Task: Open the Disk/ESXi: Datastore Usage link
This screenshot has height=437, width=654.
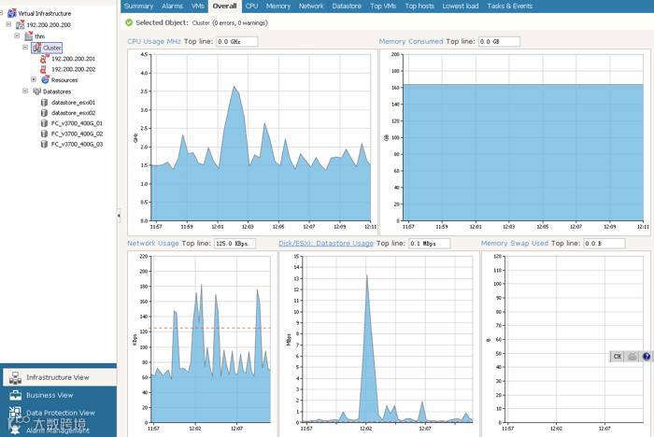Action: tap(326, 243)
